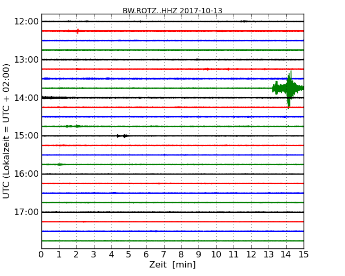
Task: Click the 13 minute tick label
Action: pos(269,255)
